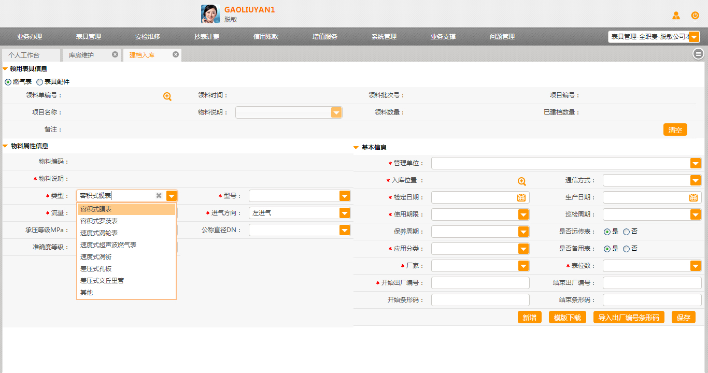The image size is (708, 373).
Task: Open the calendar icon for 检定日期
Action: point(521,197)
